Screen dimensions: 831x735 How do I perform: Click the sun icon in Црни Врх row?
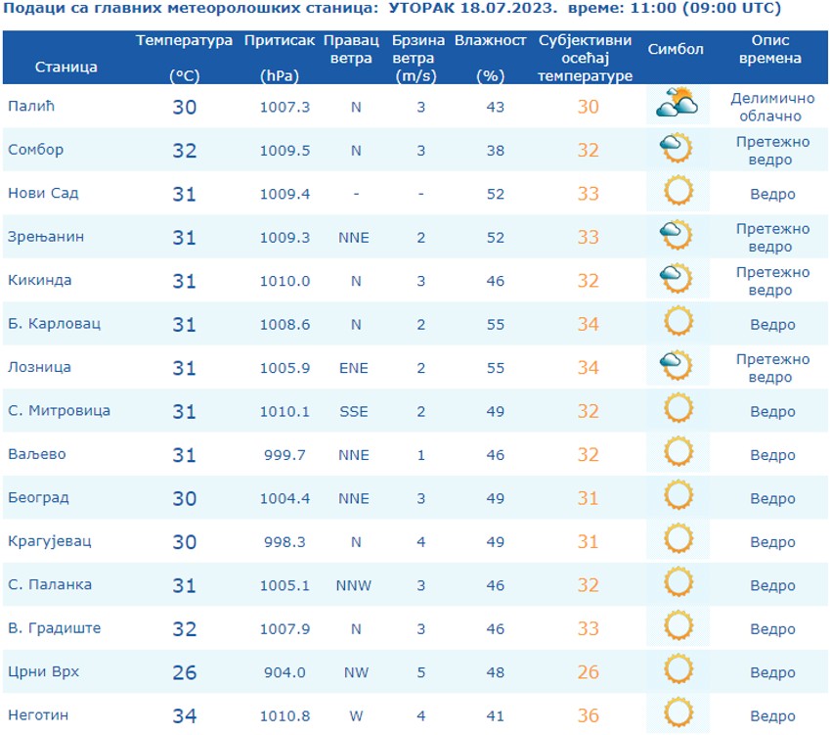pyautogui.click(x=678, y=668)
